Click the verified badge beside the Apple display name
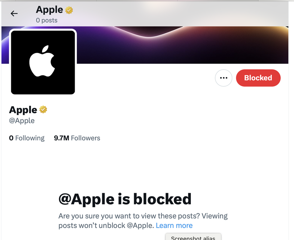 pyautogui.click(x=43, y=109)
